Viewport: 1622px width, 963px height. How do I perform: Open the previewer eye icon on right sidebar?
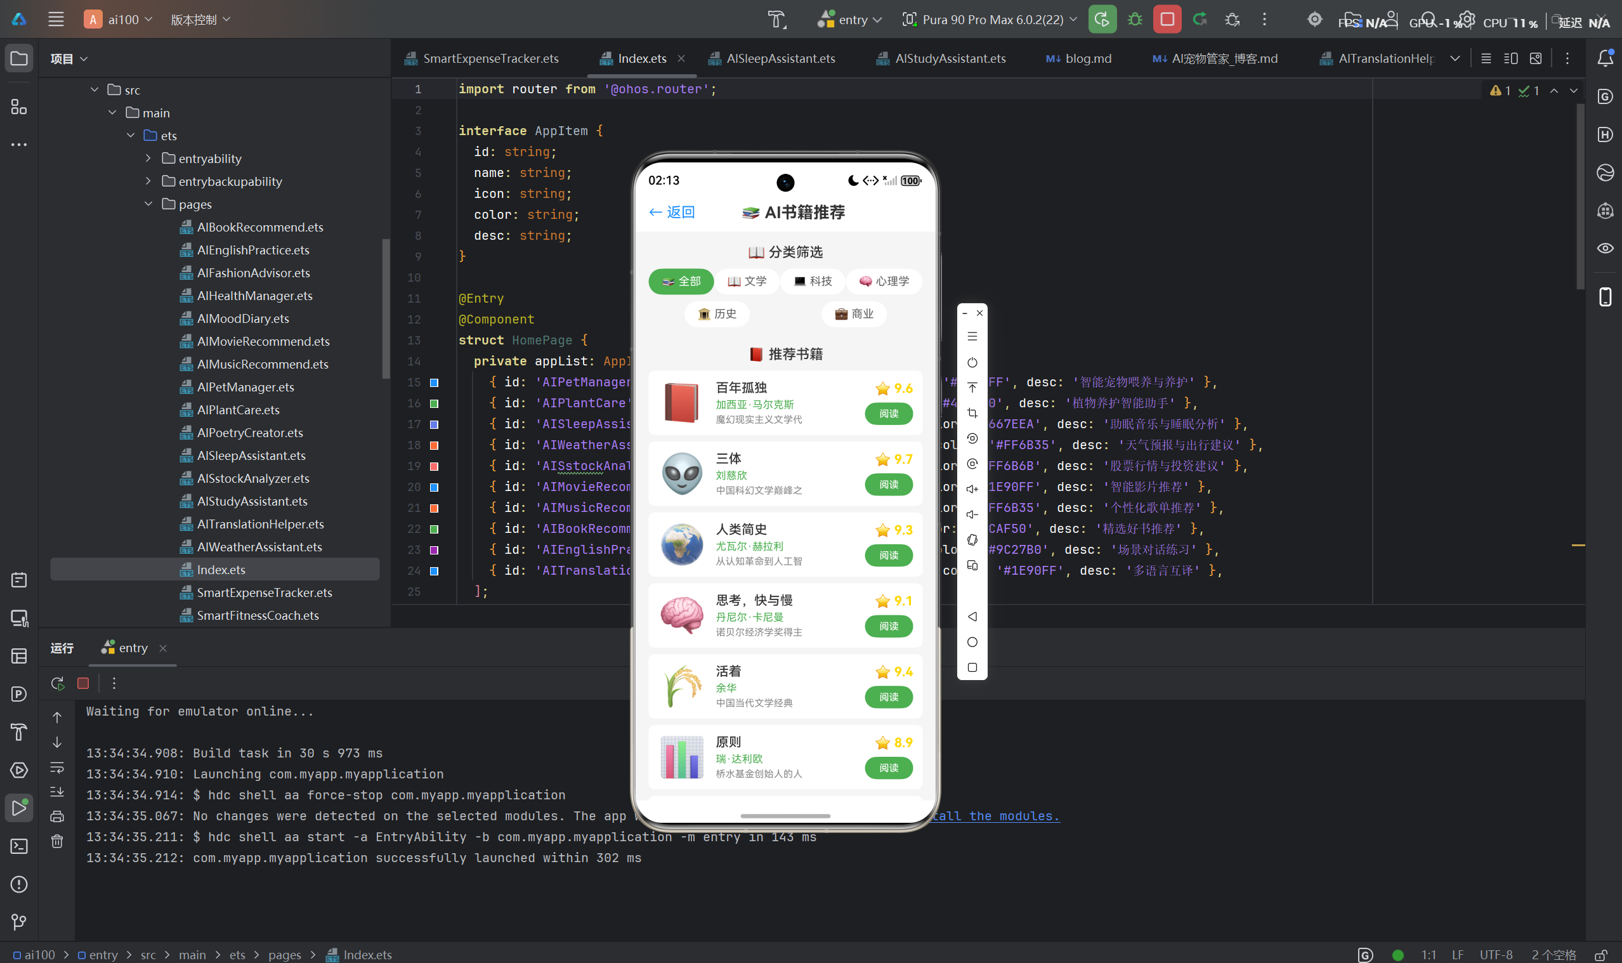point(1605,248)
